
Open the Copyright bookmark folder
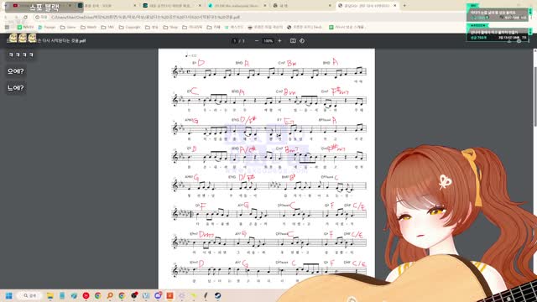coord(129,27)
